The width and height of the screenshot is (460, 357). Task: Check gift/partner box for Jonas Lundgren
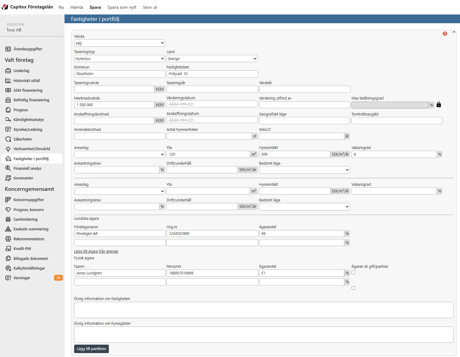point(353,272)
